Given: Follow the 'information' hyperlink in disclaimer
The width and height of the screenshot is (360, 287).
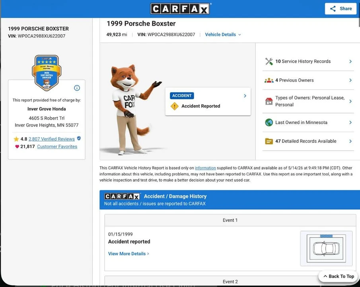Looking at the screenshot, I should [205, 168].
